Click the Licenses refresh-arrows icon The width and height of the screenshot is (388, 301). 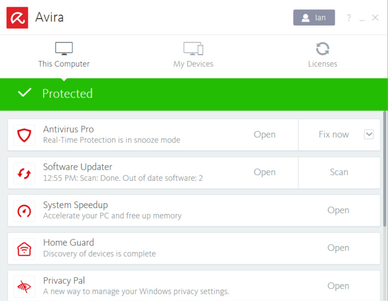(x=323, y=49)
